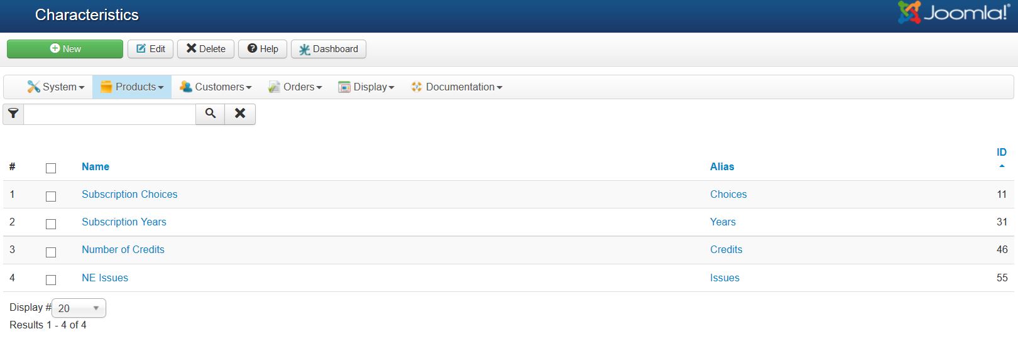This screenshot has width=1018, height=351.
Task: Click the Delete toolbar button
Action: tap(206, 49)
